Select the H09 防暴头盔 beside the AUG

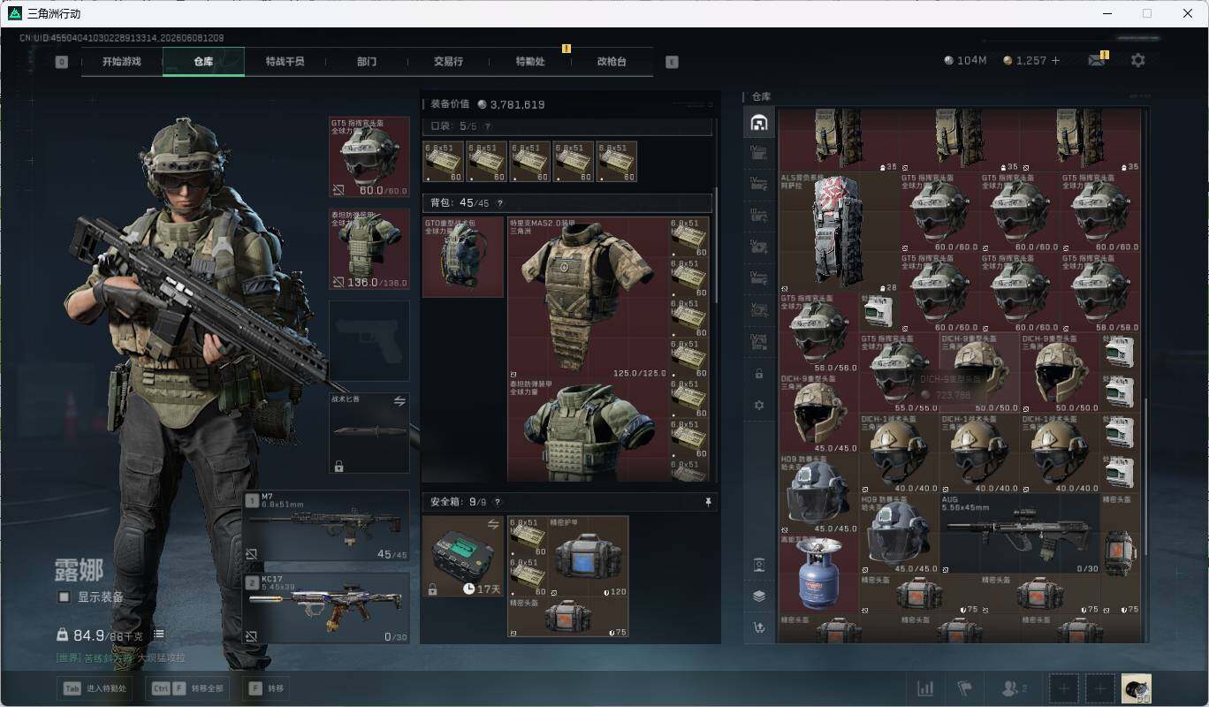click(x=899, y=534)
